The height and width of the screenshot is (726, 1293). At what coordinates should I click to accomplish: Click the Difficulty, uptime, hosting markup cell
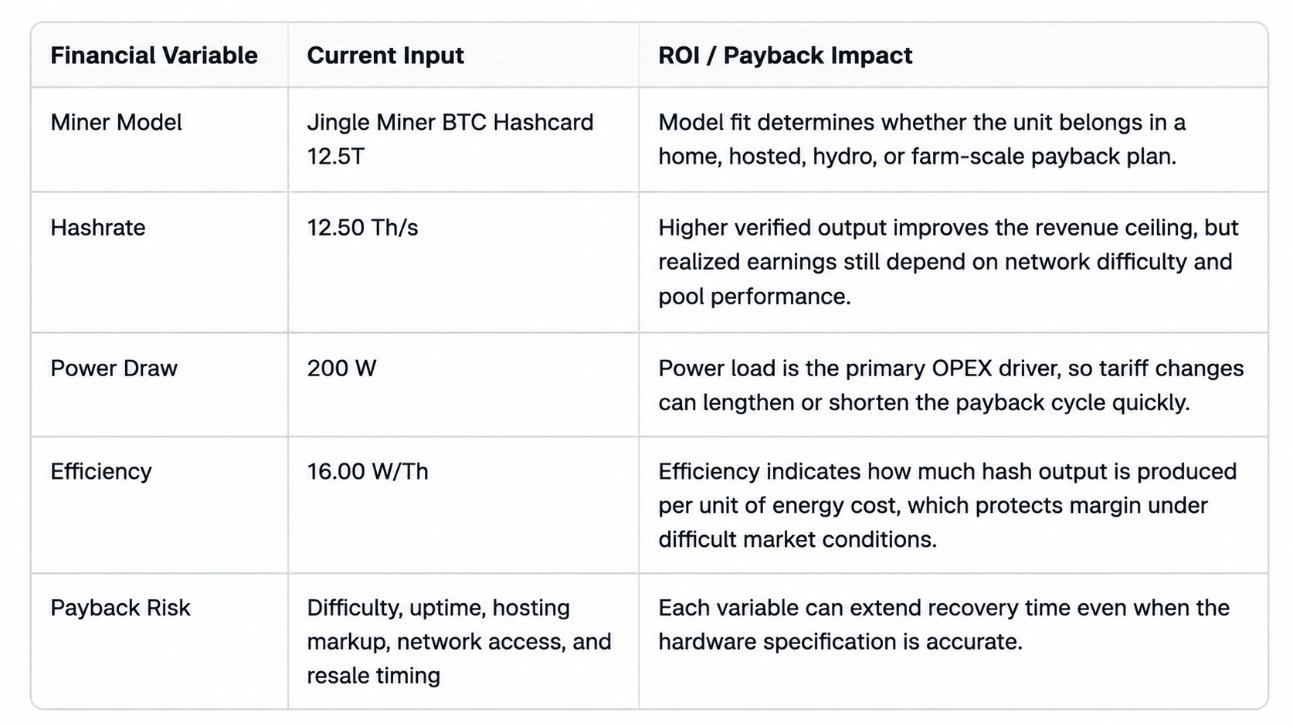point(459,642)
